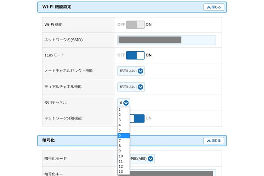Pick channel 8 in the channel list
This screenshot has height=176, width=264.
point(123,146)
